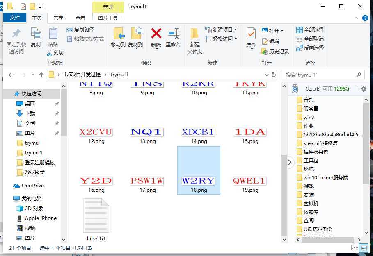The width and height of the screenshot is (373, 256).
Task: Switch to the View (查看) tab
Action: pos(80,18)
